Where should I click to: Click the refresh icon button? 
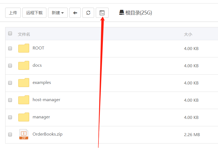click(x=88, y=13)
